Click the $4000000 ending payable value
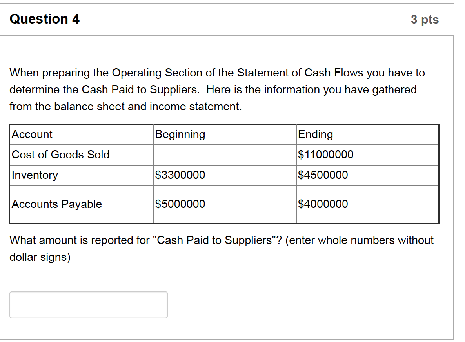Screen dimensions: 465x342 [x=323, y=204]
